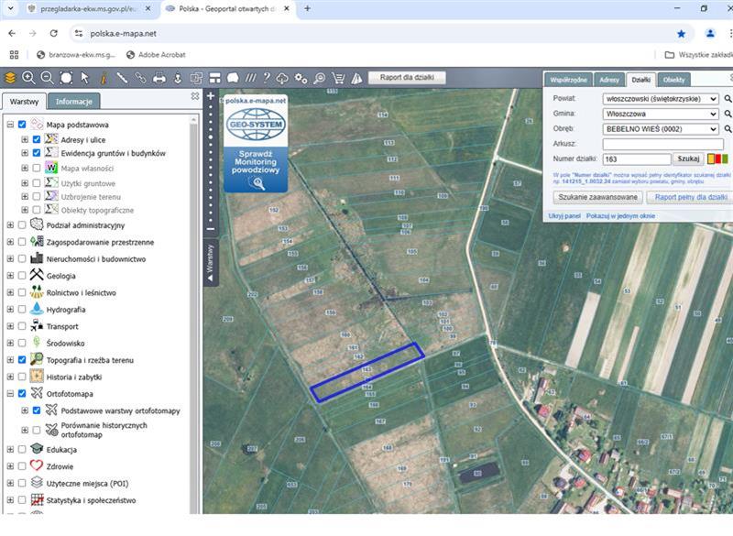Open the Adresy search tab
Screen dimensions: 733x536
[x=608, y=80]
